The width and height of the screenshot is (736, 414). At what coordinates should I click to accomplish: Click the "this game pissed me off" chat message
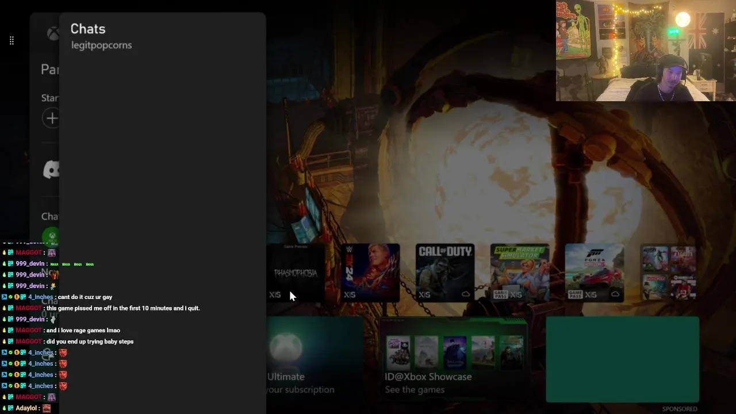pyautogui.click(x=123, y=308)
